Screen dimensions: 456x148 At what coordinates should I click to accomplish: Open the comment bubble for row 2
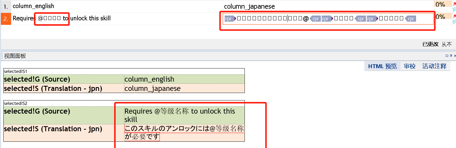(x=454, y=22)
